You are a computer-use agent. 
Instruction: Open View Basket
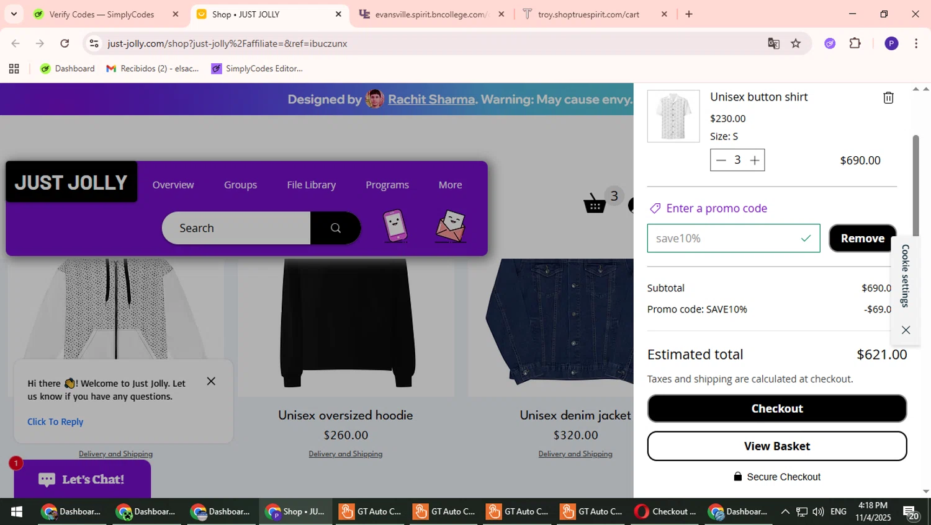coord(776,446)
